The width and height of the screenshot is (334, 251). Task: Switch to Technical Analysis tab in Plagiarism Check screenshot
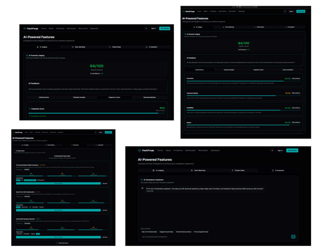(x=79, y=97)
